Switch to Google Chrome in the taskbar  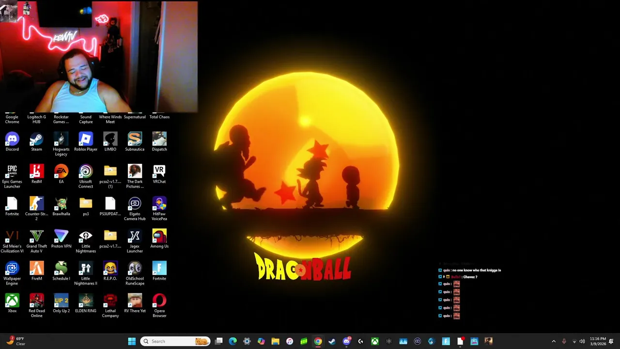click(318, 341)
